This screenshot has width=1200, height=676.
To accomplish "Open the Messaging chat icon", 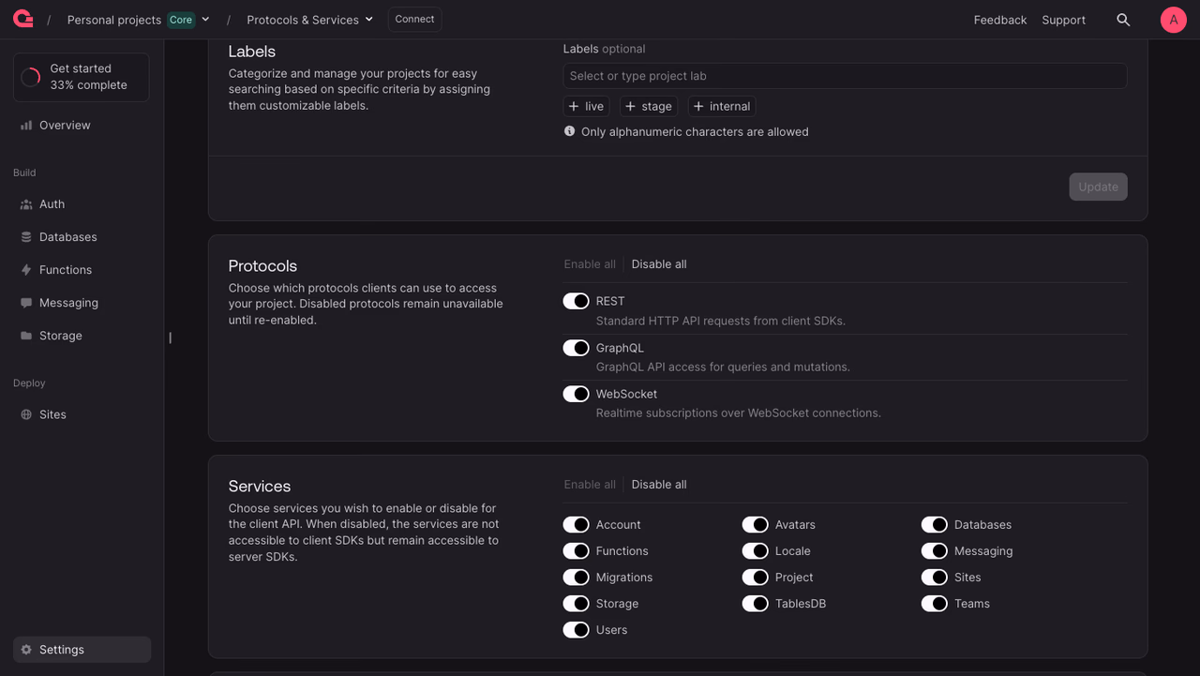I will point(26,303).
